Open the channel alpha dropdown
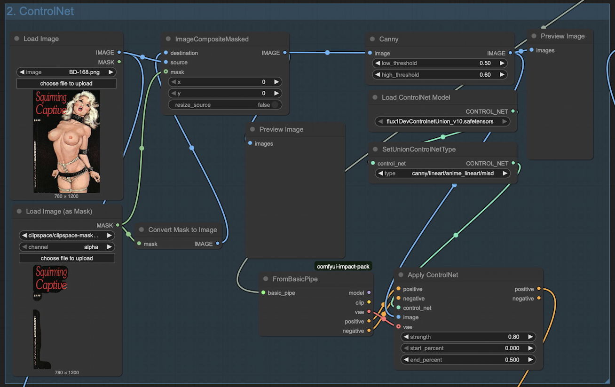The image size is (615, 387). pyautogui.click(x=67, y=247)
